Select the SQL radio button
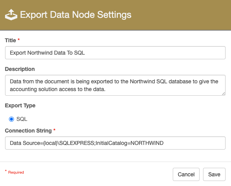 click(11, 119)
